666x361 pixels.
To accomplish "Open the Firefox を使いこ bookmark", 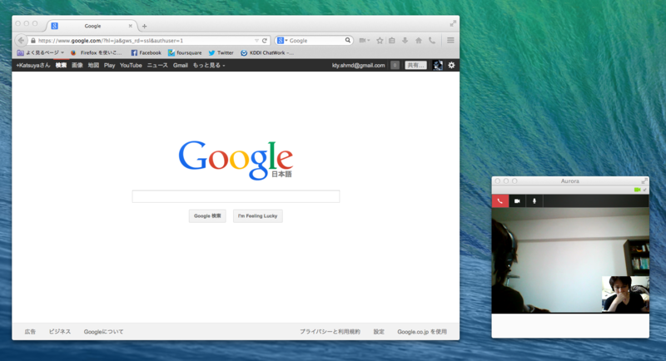I will pyautogui.click(x=97, y=52).
